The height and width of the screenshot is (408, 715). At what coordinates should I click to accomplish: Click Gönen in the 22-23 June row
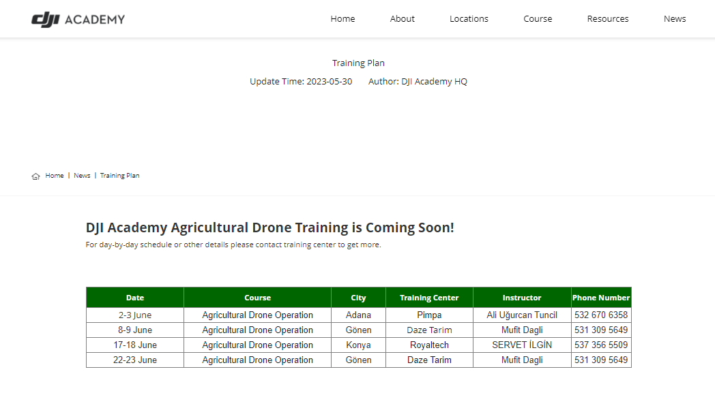tap(358, 360)
